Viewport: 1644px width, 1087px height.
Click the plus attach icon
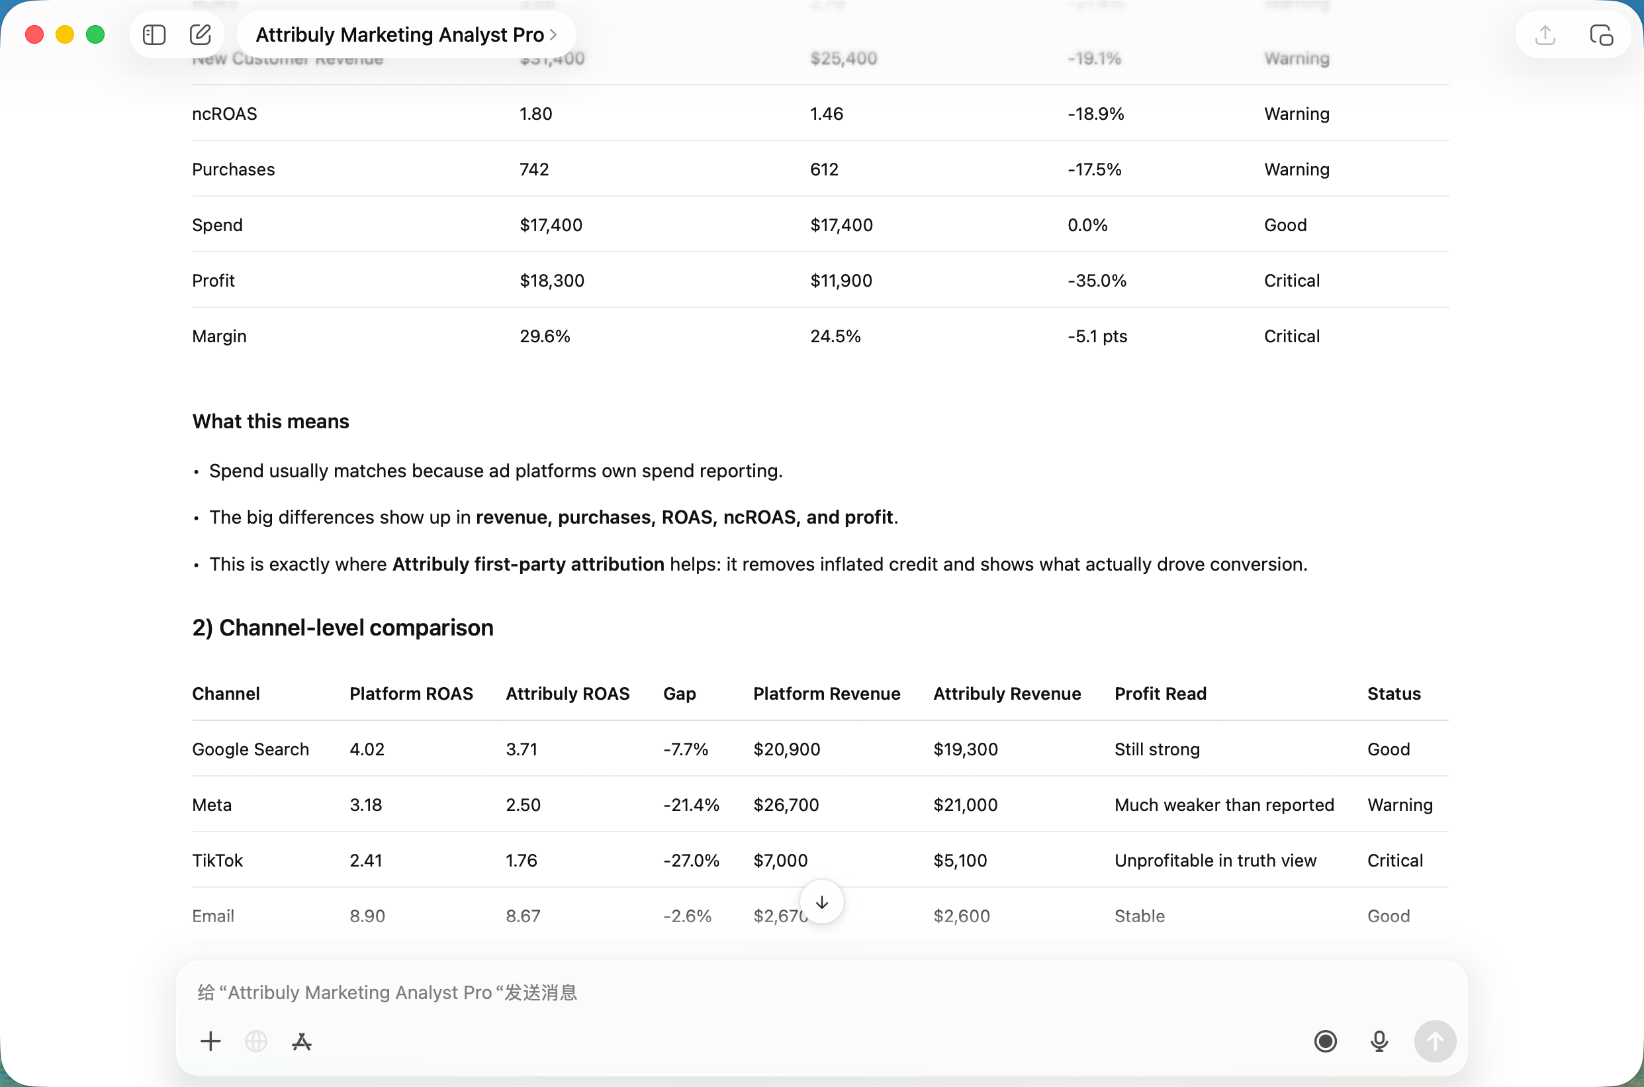click(x=210, y=1041)
